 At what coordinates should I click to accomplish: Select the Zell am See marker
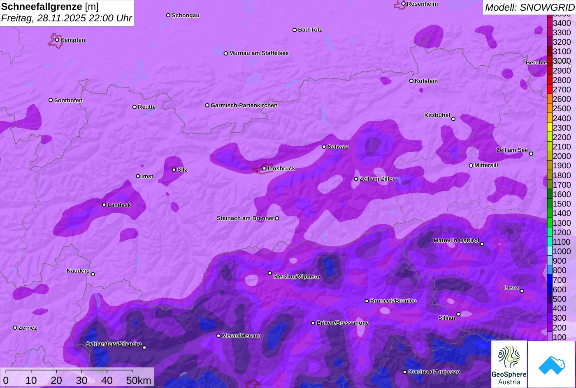[531, 154]
